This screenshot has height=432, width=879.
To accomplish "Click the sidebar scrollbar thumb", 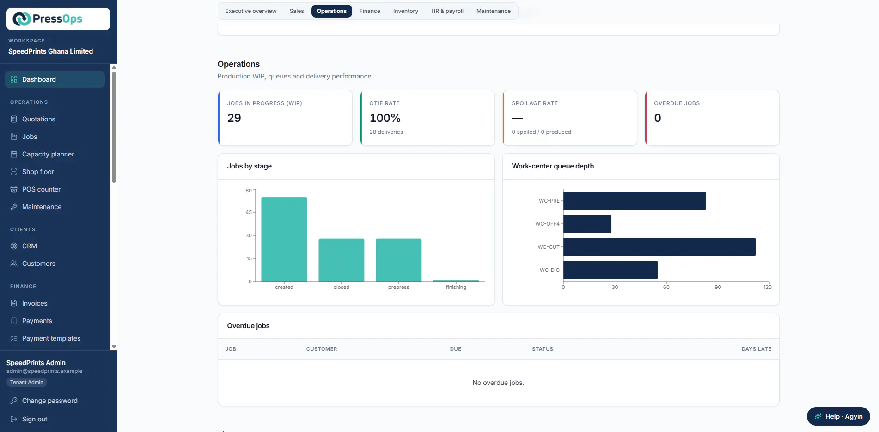I will tap(114, 127).
